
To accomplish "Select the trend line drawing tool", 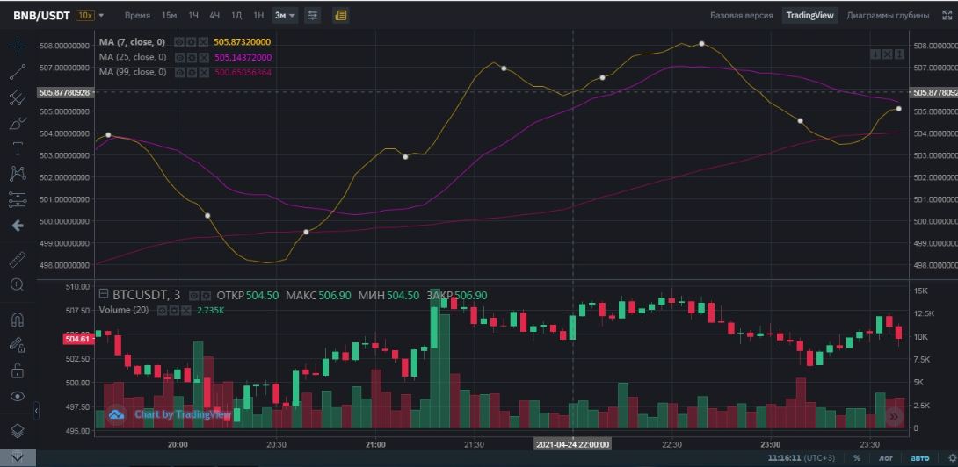I will (18, 72).
